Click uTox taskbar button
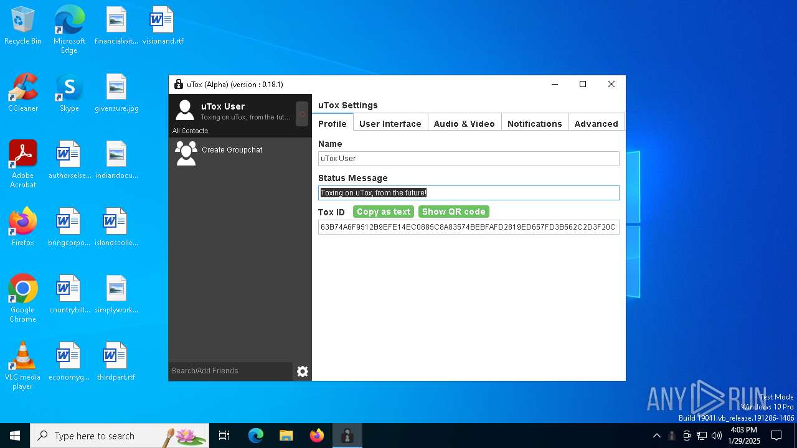 click(x=347, y=436)
